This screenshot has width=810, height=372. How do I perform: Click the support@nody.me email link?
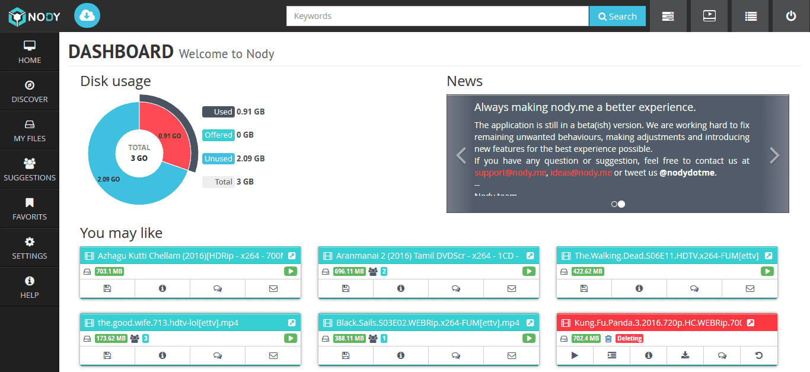pyautogui.click(x=510, y=173)
